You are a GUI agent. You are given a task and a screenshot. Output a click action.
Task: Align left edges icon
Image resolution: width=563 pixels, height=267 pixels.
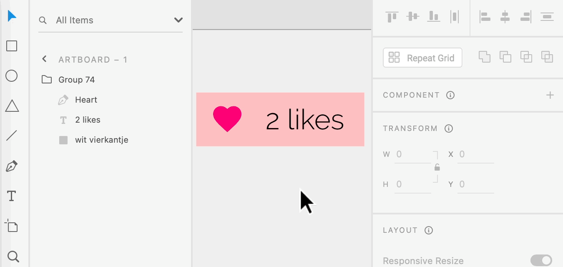(x=485, y=17)
